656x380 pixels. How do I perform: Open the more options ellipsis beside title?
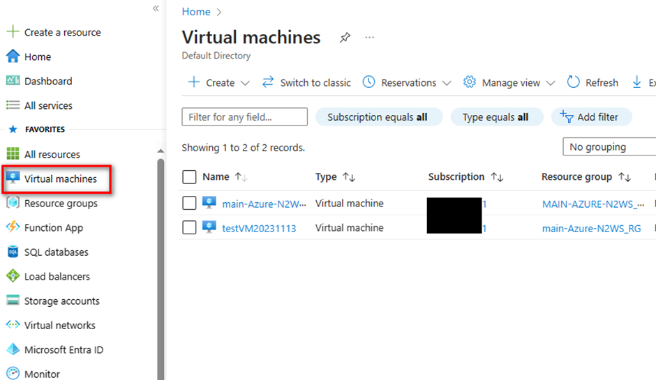pos(369,38)
